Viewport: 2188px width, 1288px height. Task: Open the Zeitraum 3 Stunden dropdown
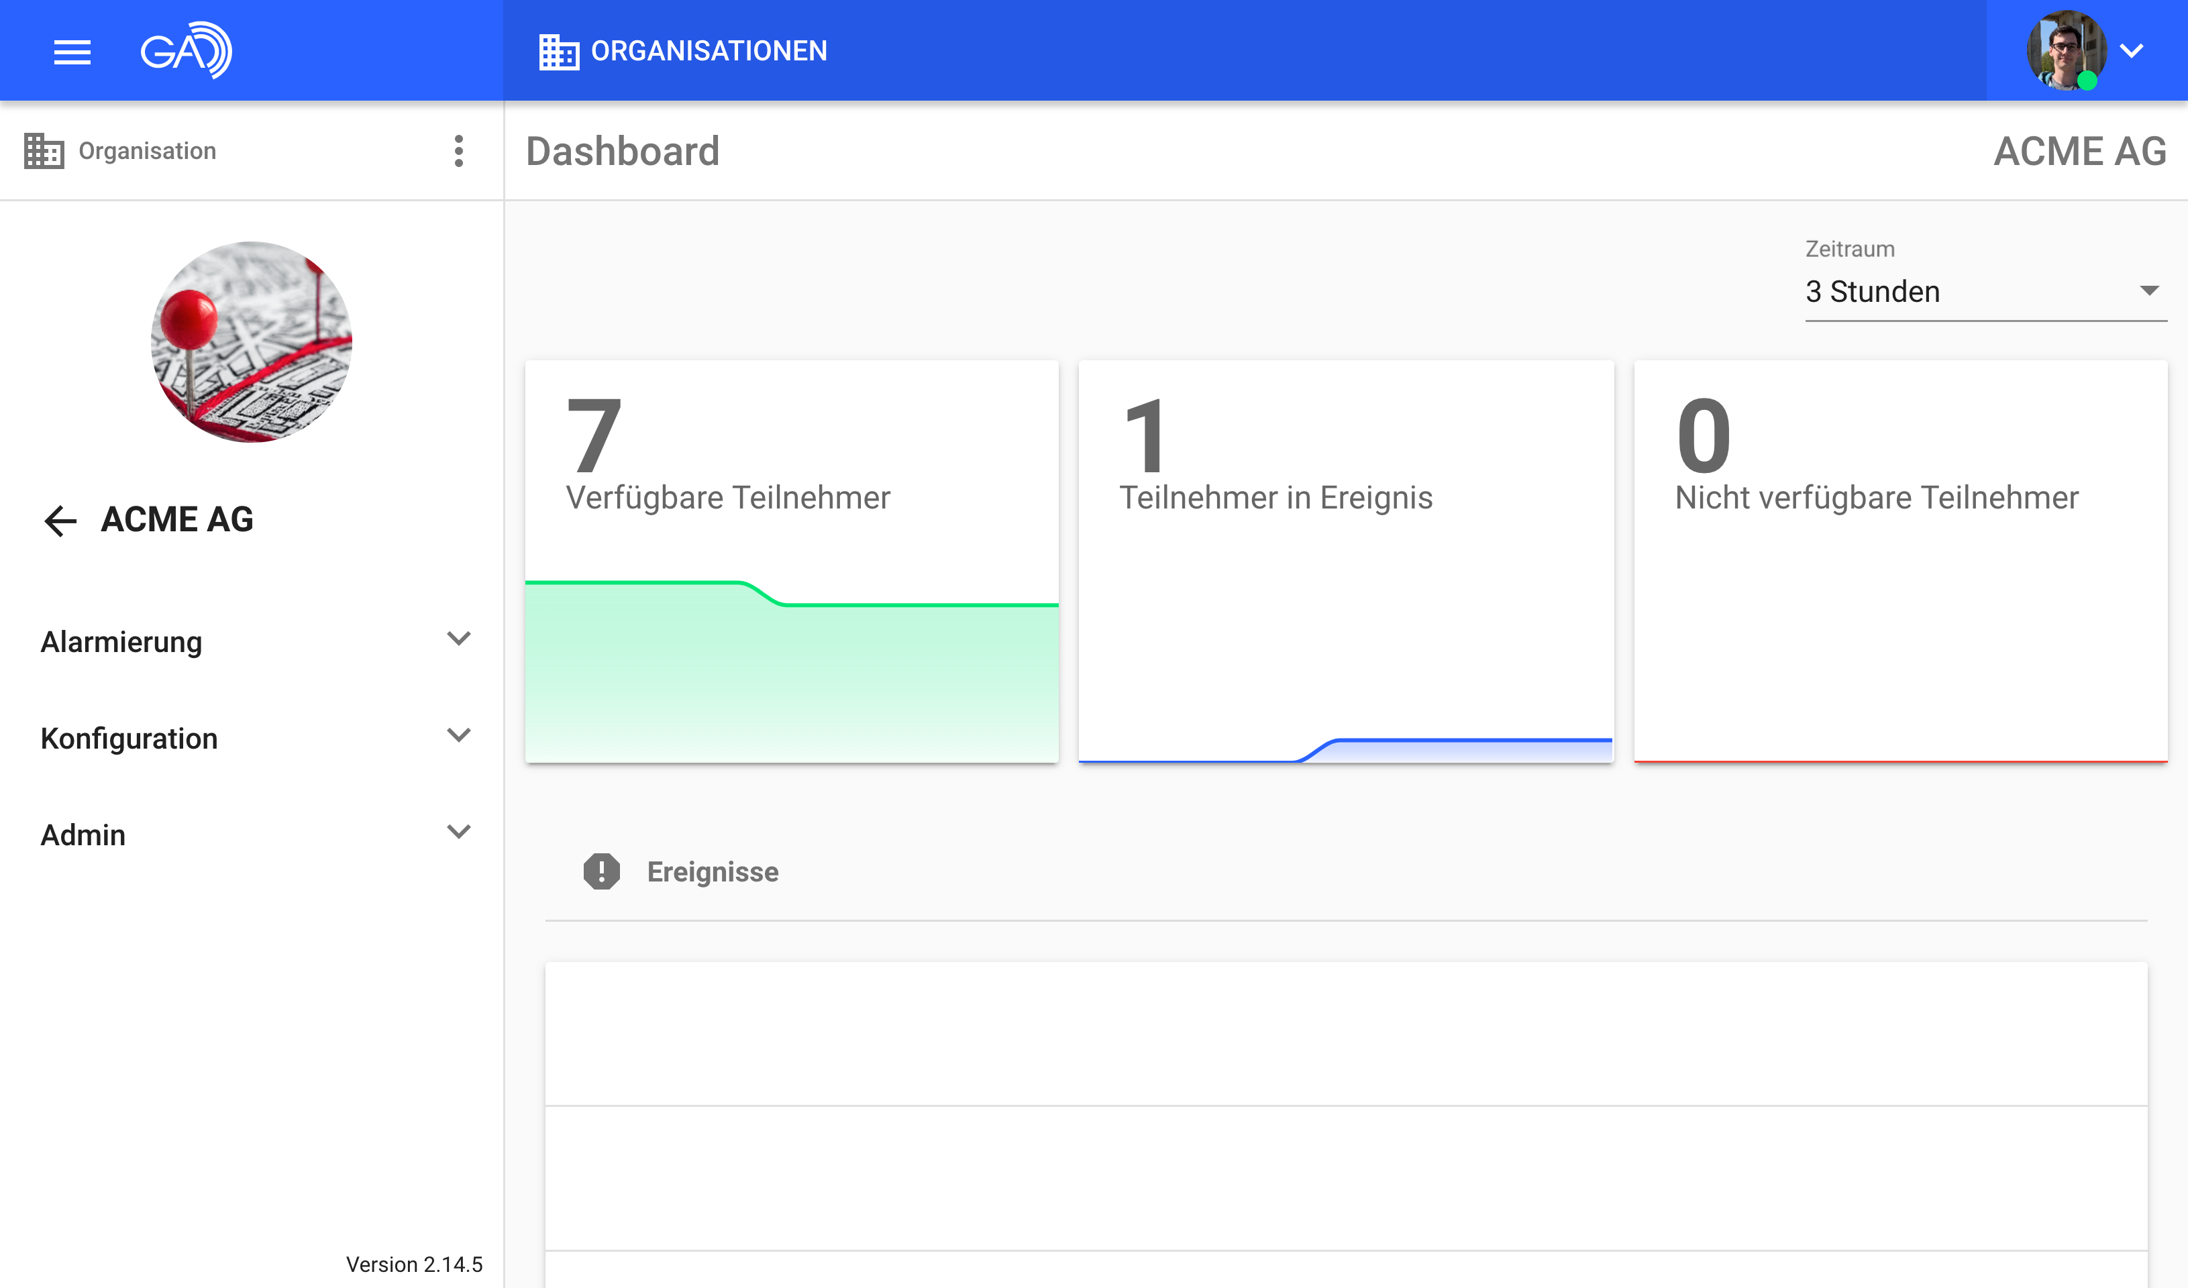(x=1985, y=292)
